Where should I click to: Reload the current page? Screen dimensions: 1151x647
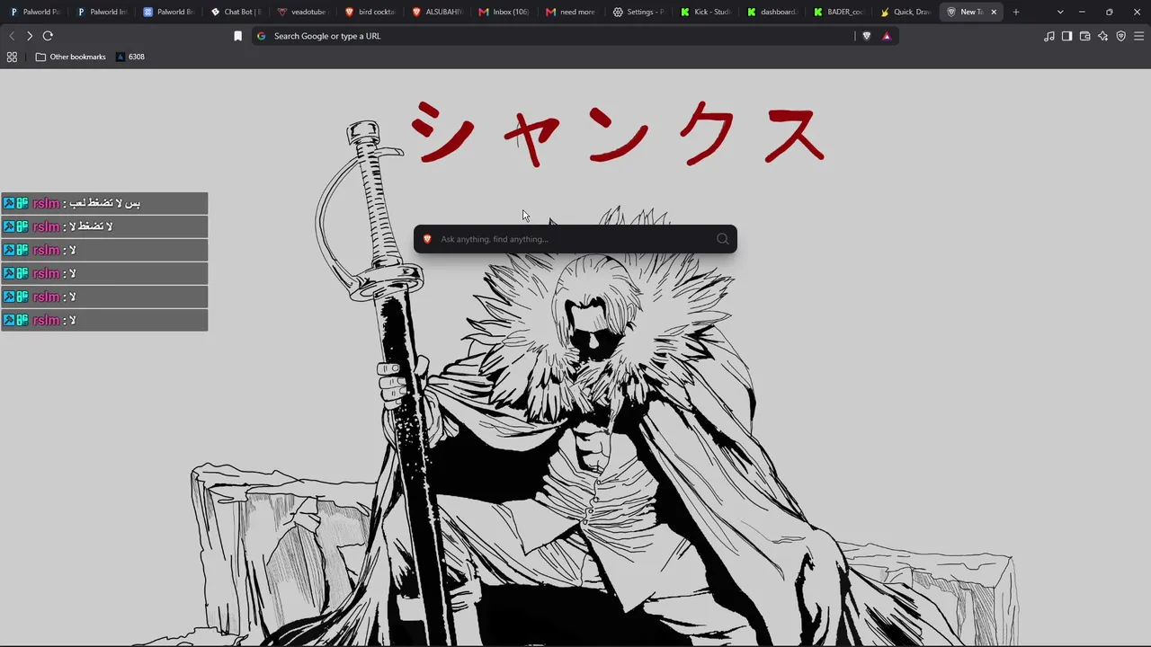tap(48, 36)
